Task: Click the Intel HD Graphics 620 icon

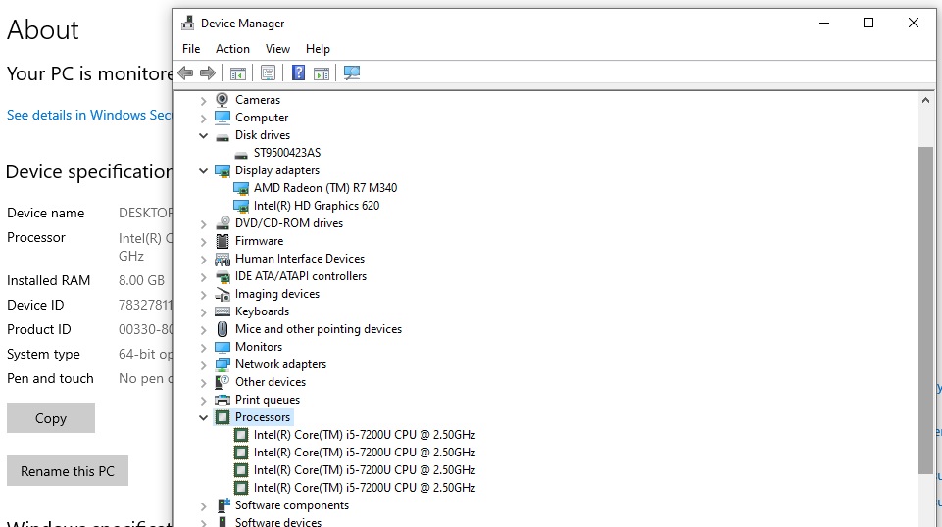Action: 241,206
